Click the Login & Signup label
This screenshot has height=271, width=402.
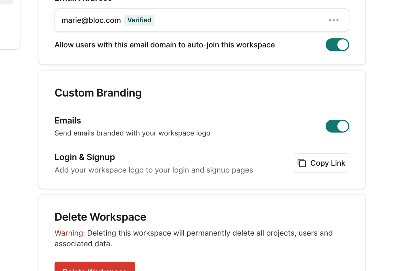pyautogui.click(x=85, y=157)
